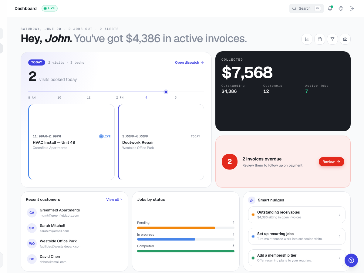364x273 pixels.
Task: Click the SM avatar for Sarah Mitchell
Action: pyautogui.click(x=32, y=228)
